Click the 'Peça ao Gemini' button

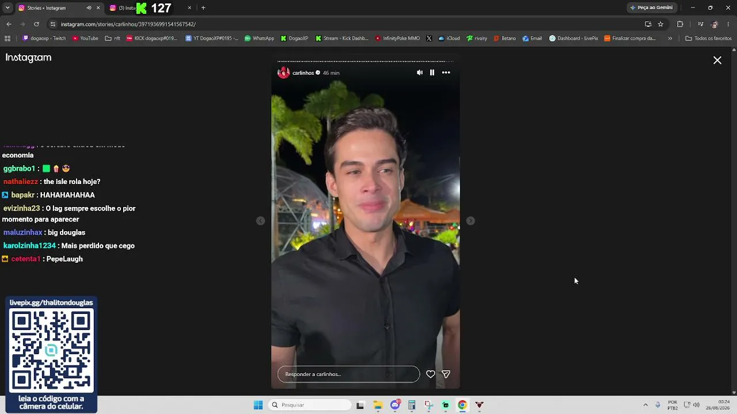(x=651, y=8)
